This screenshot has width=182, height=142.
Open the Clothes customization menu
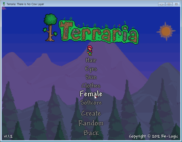[x=91, y=86]
